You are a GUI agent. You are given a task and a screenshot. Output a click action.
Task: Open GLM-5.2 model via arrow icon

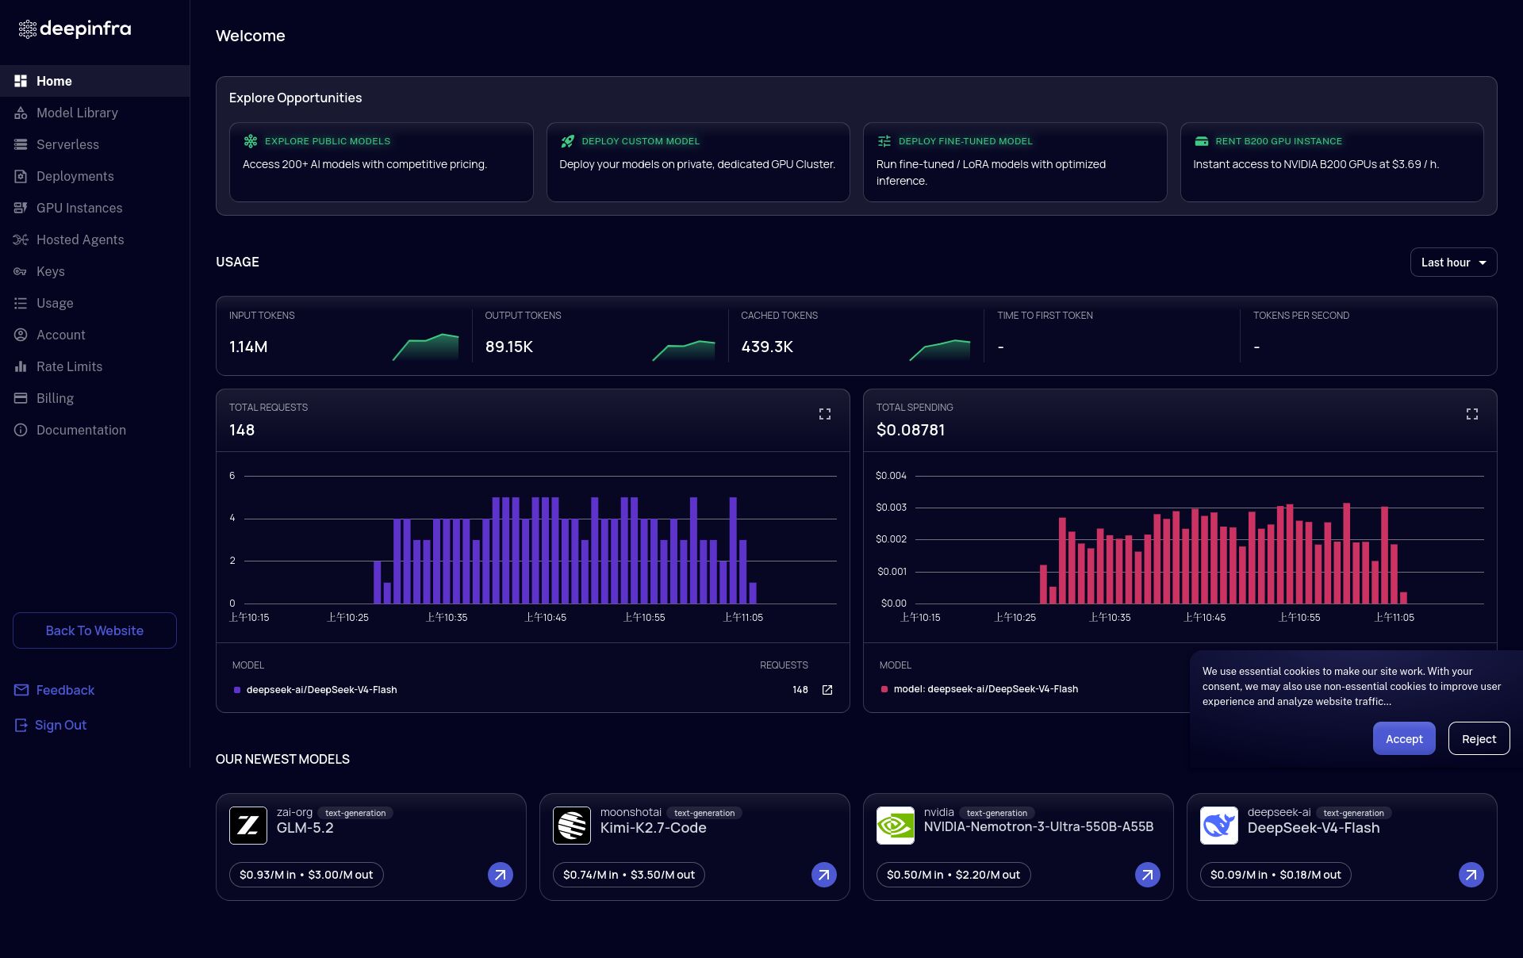(x=500, y=875)
